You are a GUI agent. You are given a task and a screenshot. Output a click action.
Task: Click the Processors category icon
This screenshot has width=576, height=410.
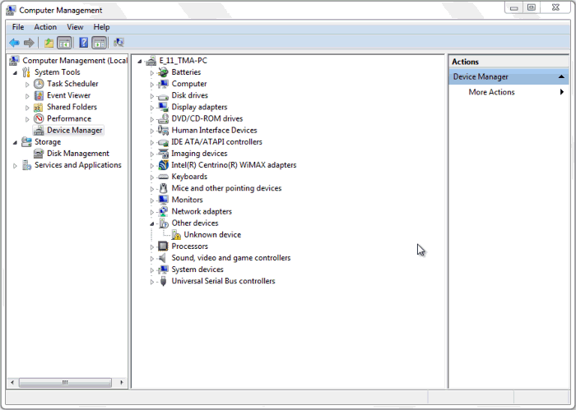pos(163,246)
